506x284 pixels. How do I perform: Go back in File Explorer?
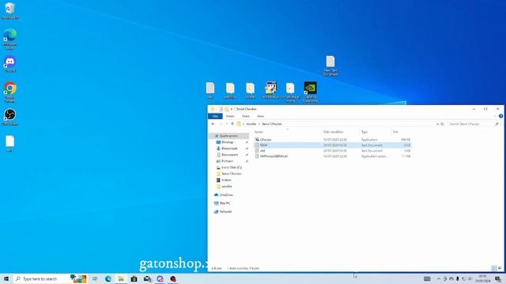[213, 124]
